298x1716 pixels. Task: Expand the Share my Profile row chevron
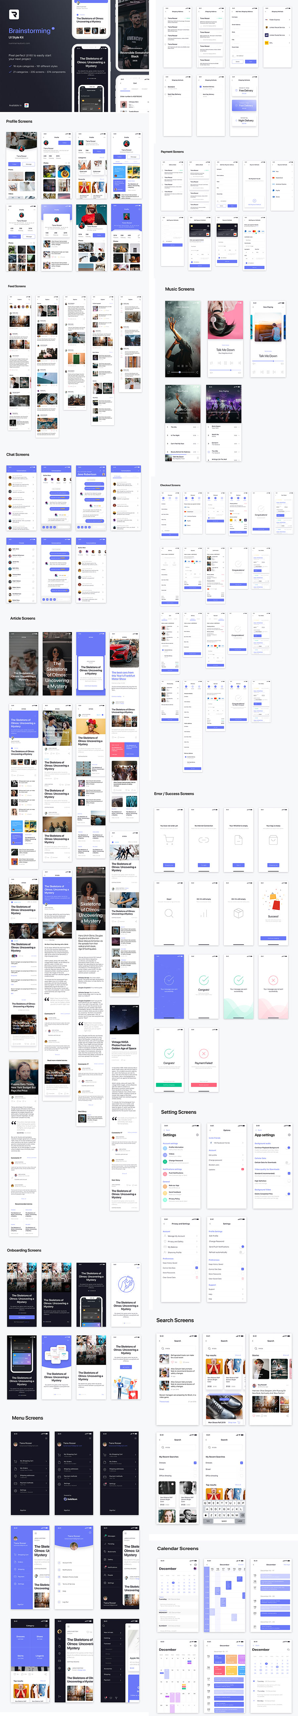point(198,1252)
